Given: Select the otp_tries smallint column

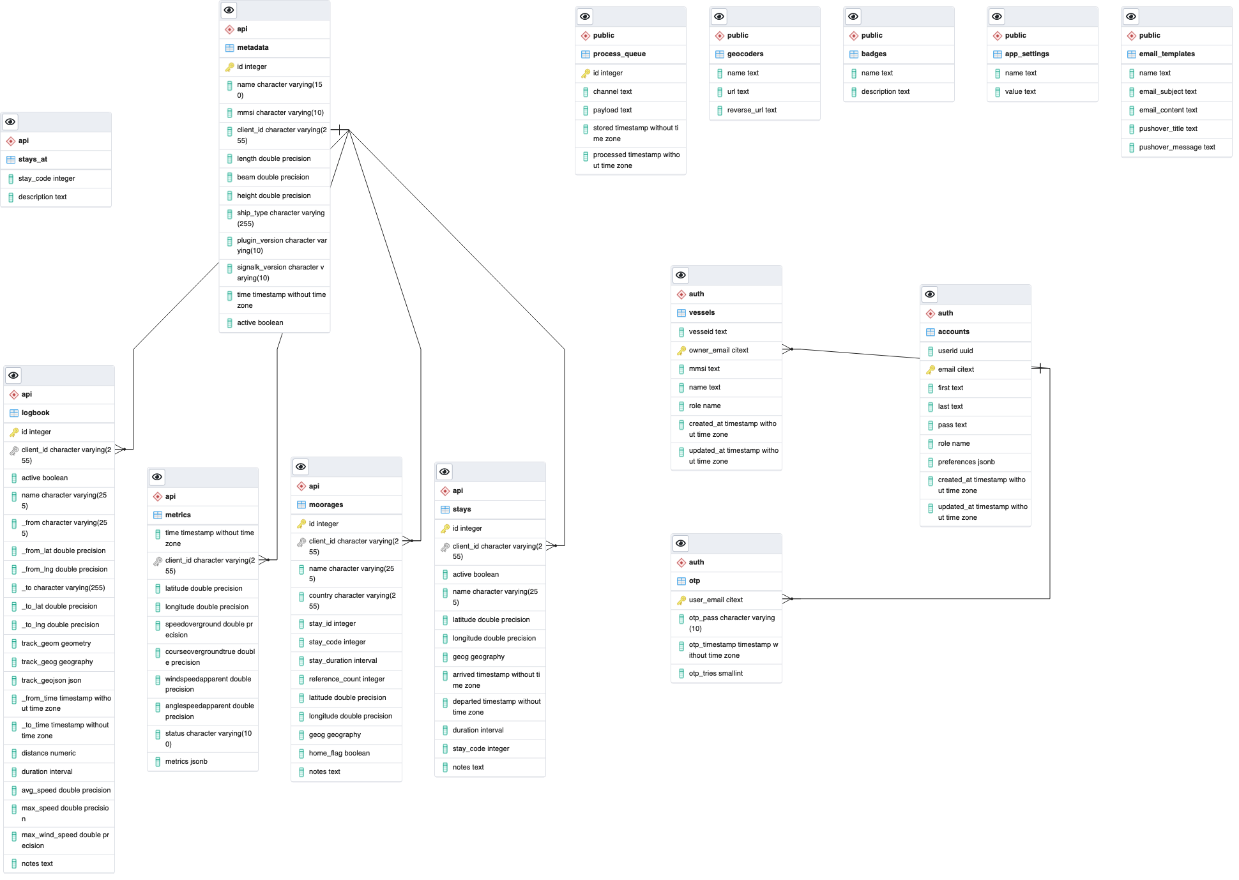Looking at the screenshot, I should [727, 674].
